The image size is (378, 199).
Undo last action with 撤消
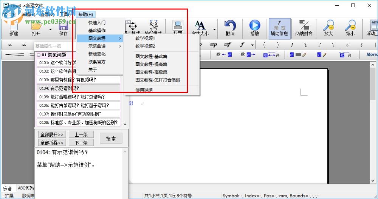pos(230,28)
